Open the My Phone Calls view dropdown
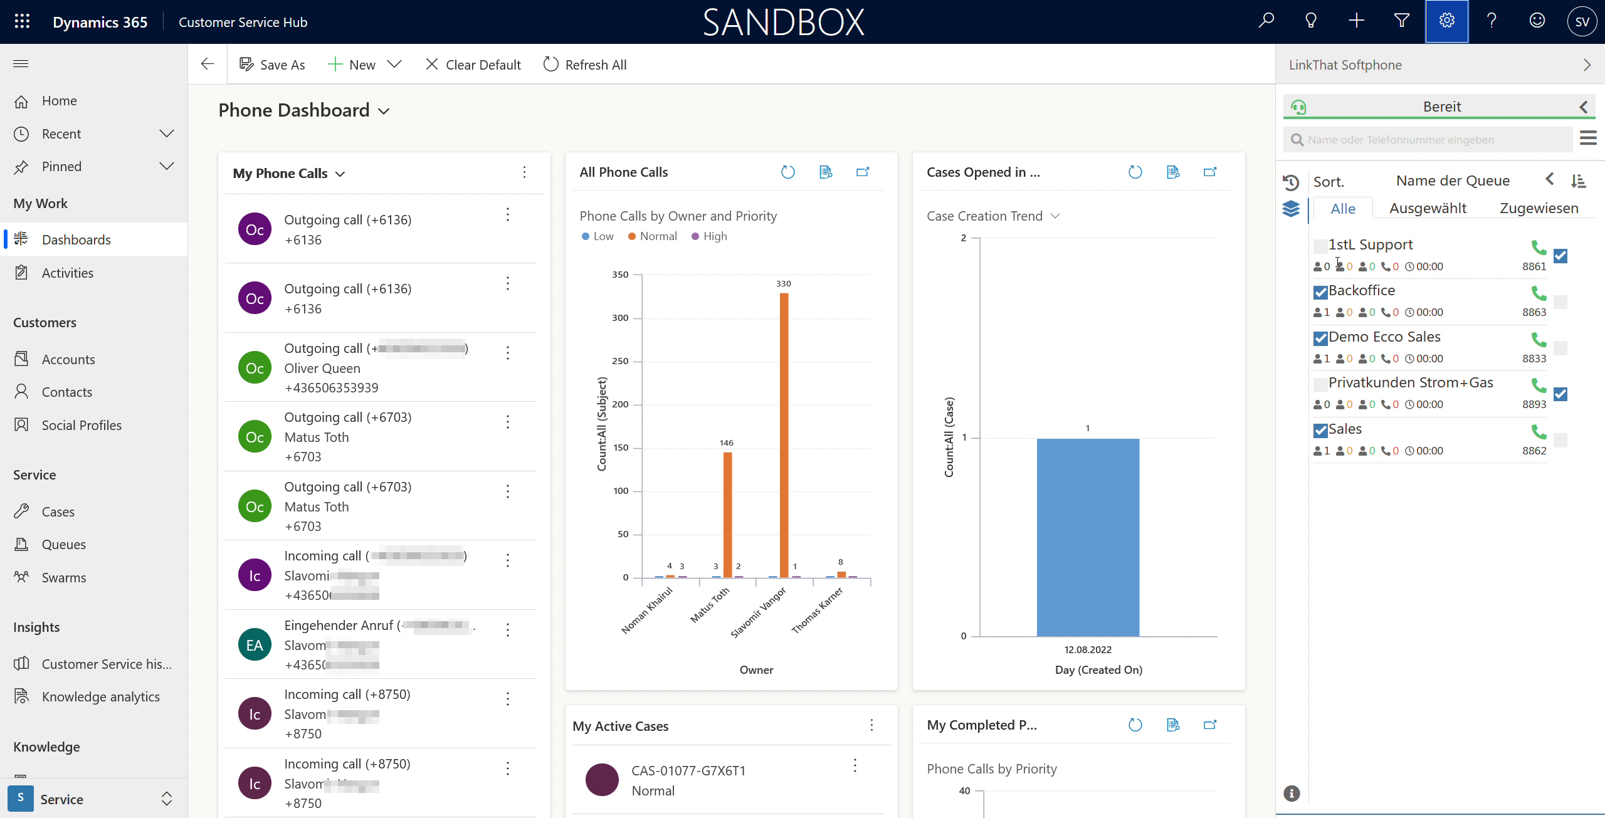 340,174
